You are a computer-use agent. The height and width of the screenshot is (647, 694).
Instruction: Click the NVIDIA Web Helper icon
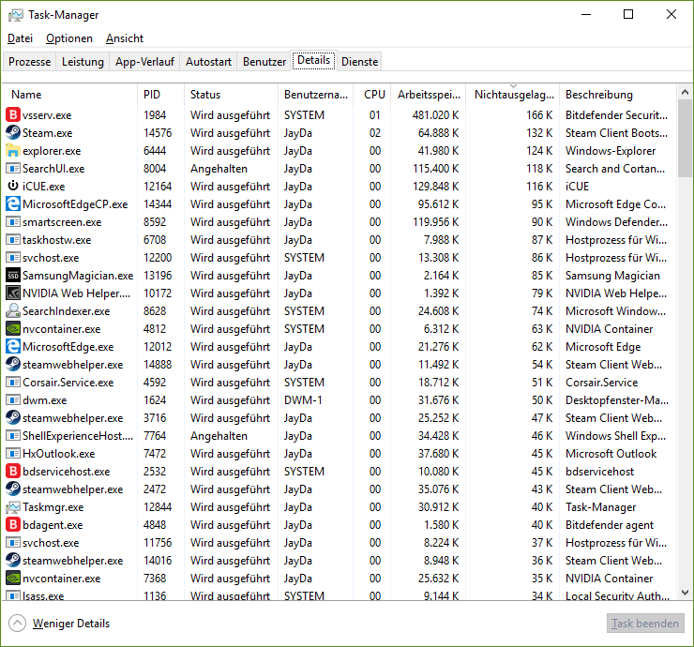(13, 293)
